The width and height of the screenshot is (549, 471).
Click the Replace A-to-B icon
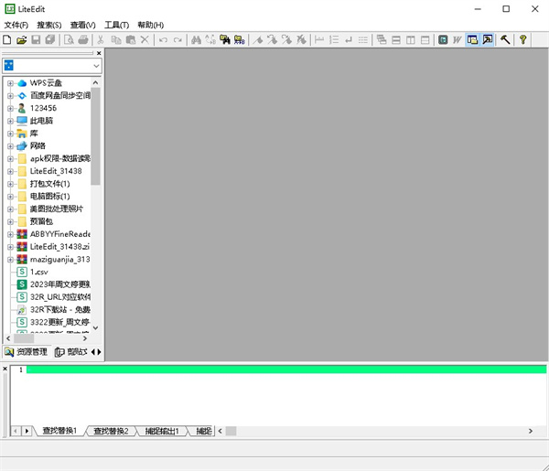coord(210,40)
